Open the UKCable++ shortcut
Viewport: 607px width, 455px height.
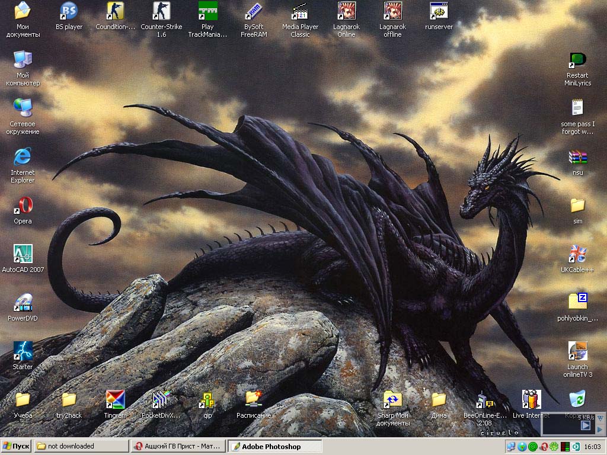point(577,259)
